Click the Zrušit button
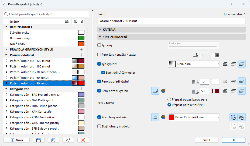Screen dimensions: 250x146 coord(207,140)
